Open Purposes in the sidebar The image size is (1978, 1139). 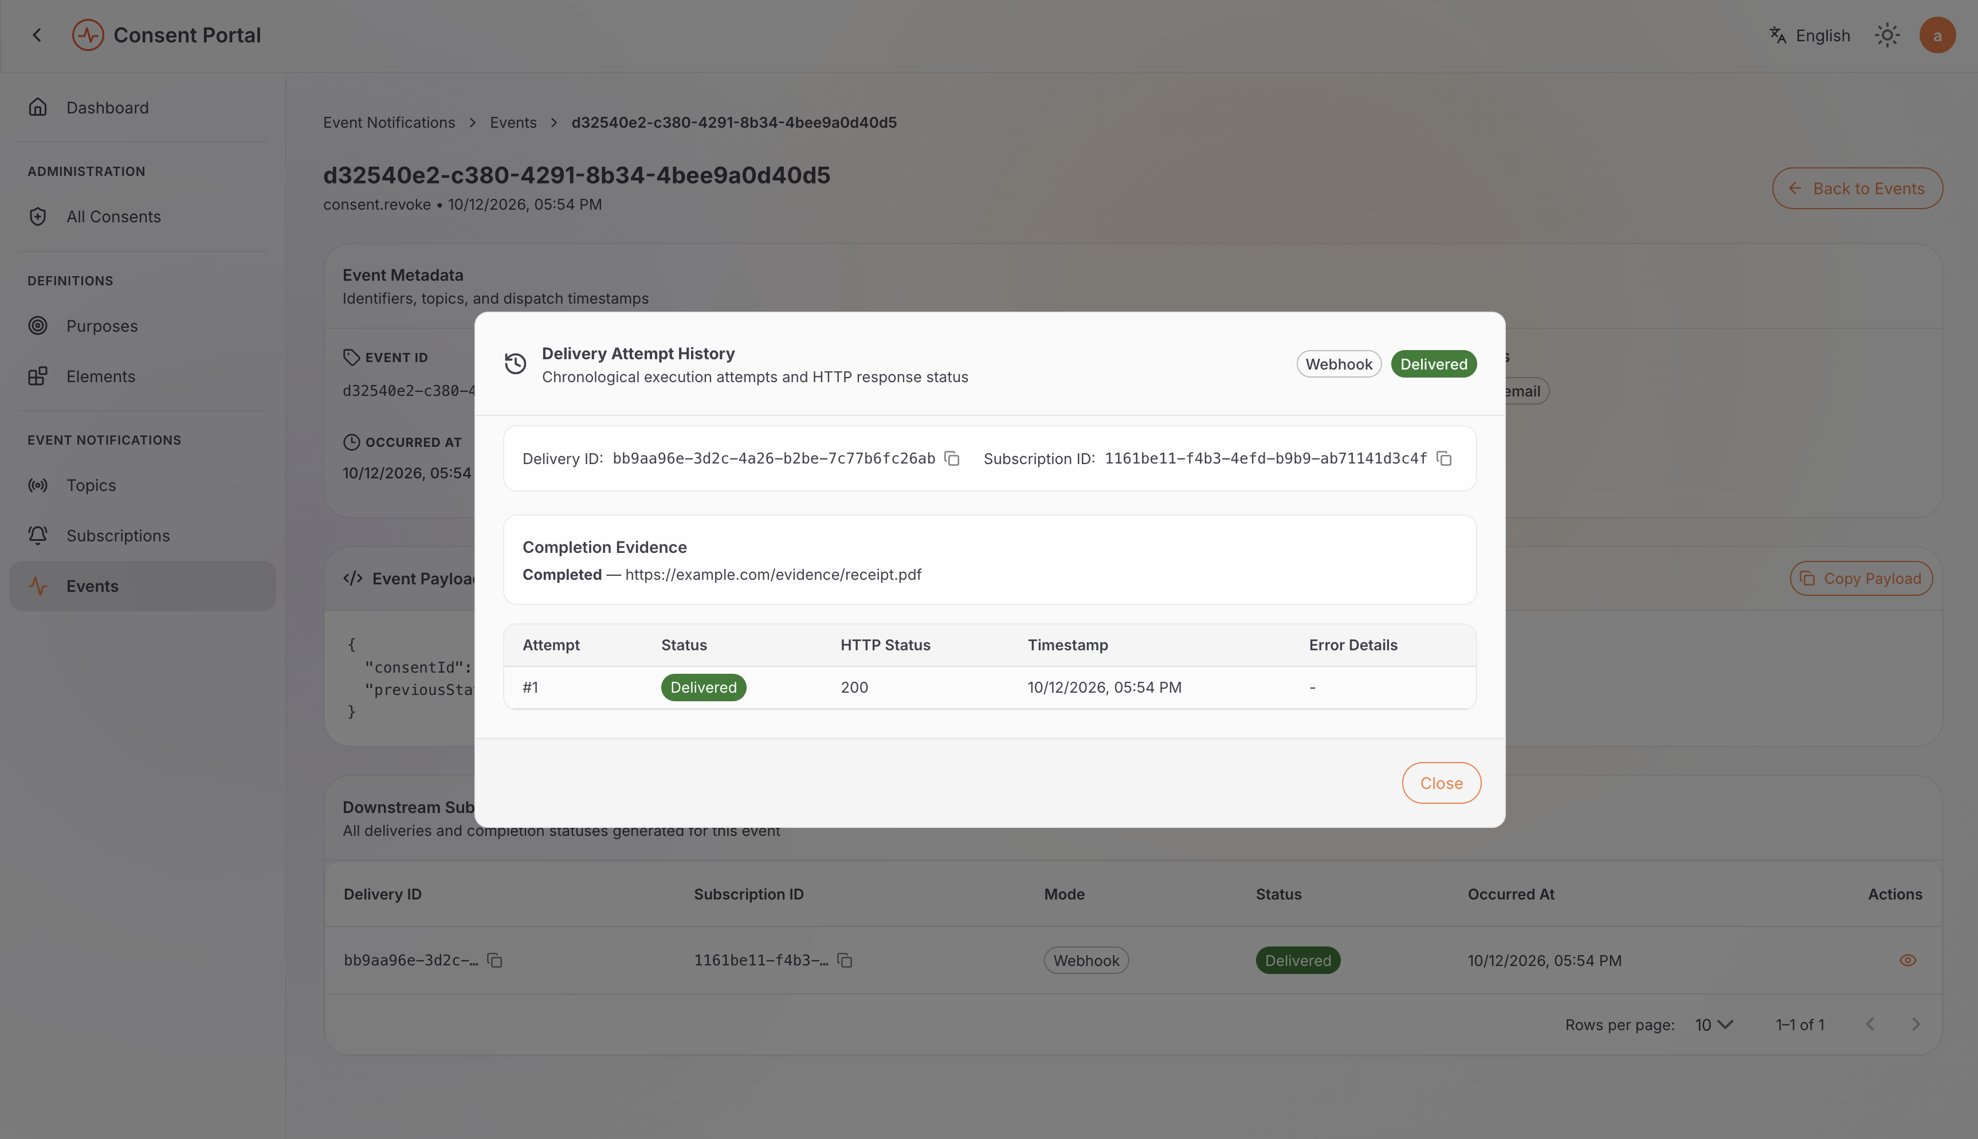142,325
